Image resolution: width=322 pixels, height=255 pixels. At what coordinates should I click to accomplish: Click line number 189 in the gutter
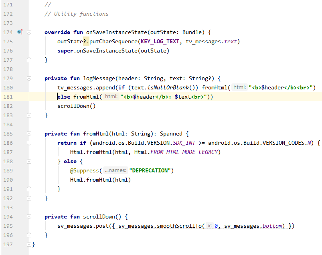8,170
